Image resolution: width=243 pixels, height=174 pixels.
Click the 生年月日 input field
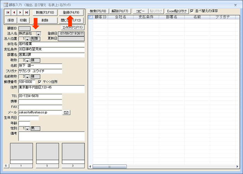click(x=29, y=118)
